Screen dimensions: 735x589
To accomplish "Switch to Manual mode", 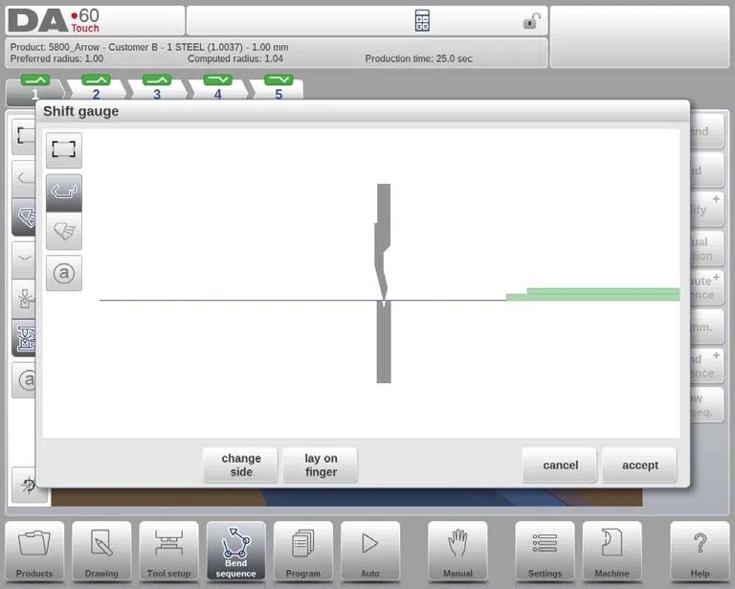I will point(457,552).
